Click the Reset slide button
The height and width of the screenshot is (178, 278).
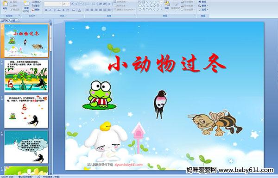coord(36,6)
